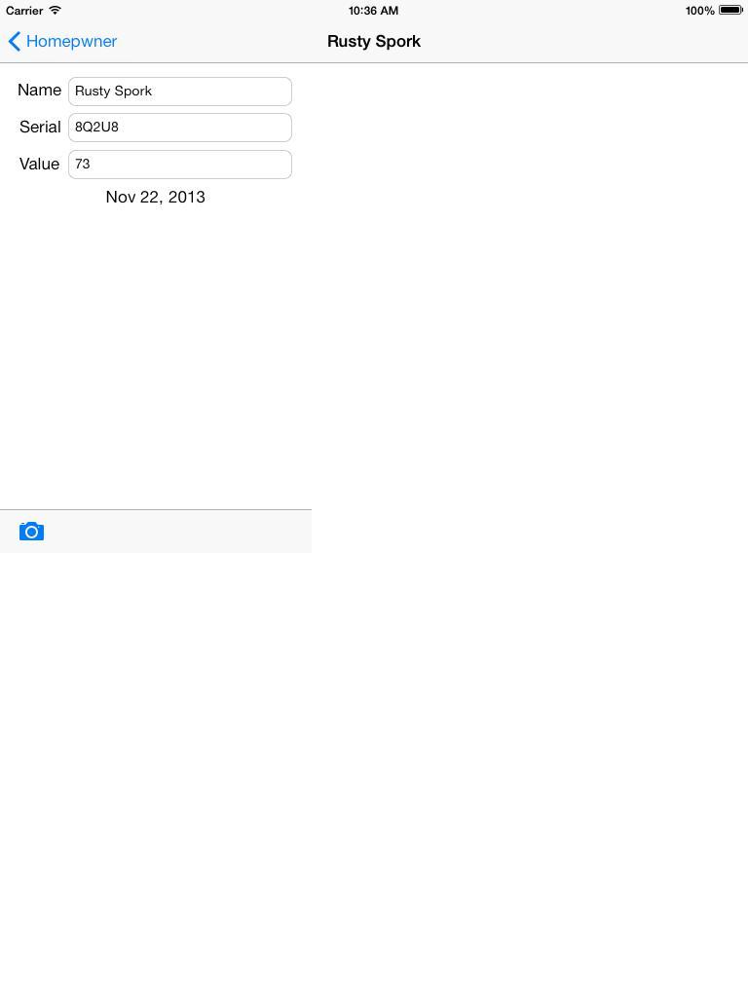Click the battery icon in status bar
Screen dimensions: 748x997
point(730,10)
